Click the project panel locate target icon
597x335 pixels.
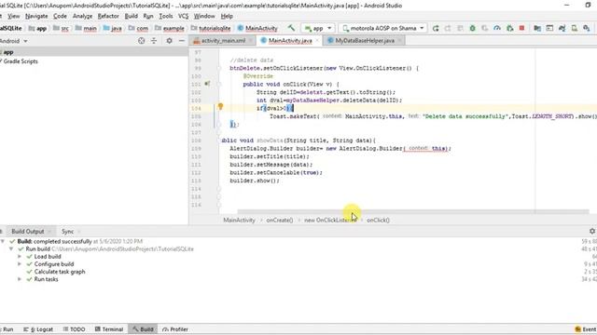(x=141, y=41)
